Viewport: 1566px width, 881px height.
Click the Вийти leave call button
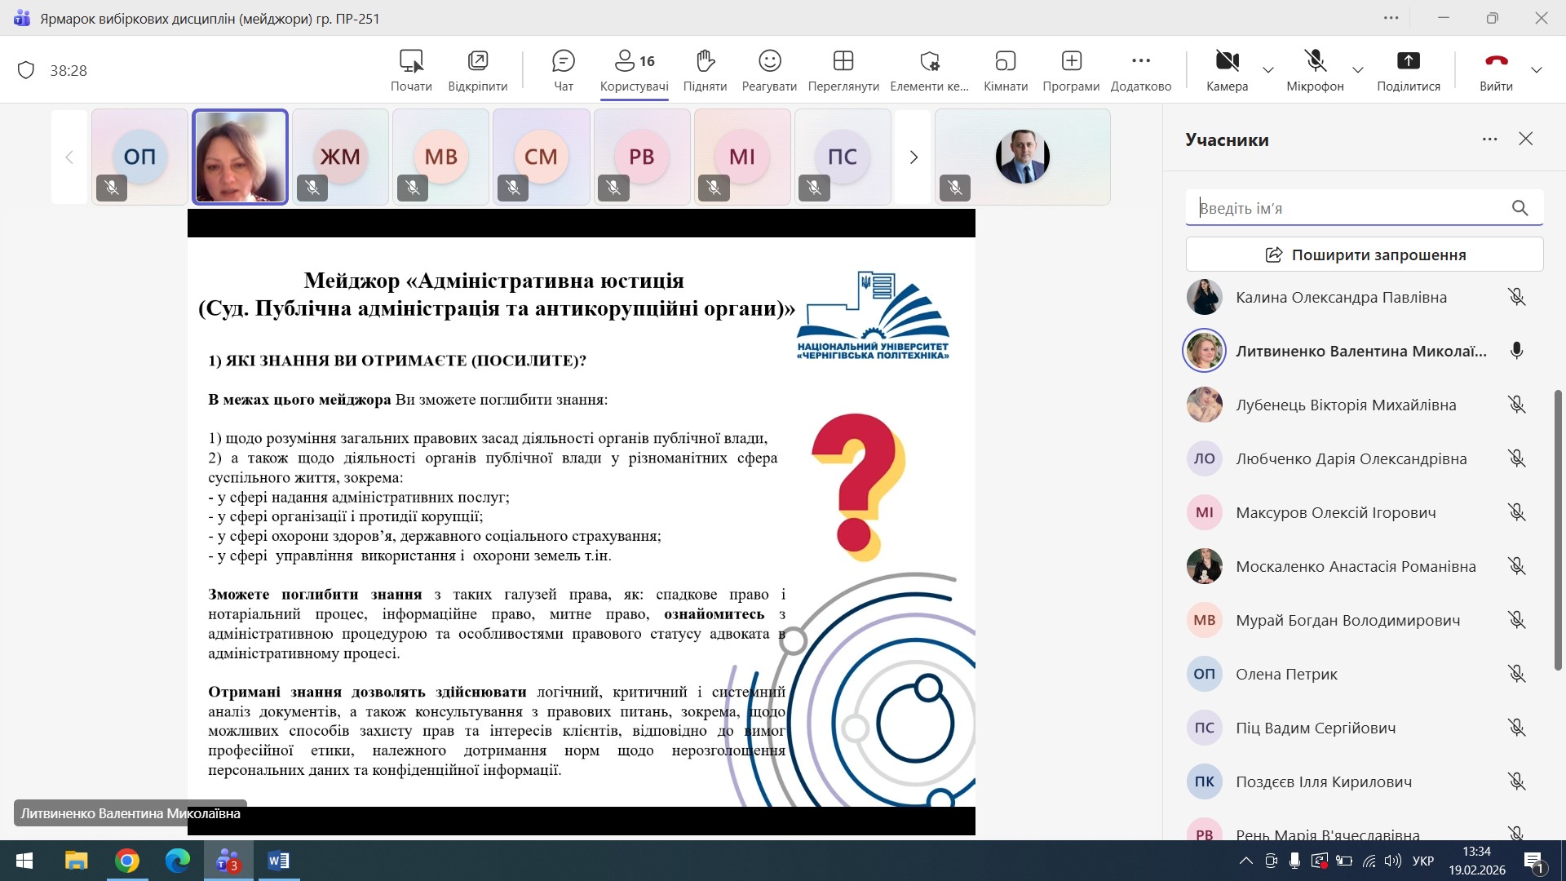click(1496, 62)
